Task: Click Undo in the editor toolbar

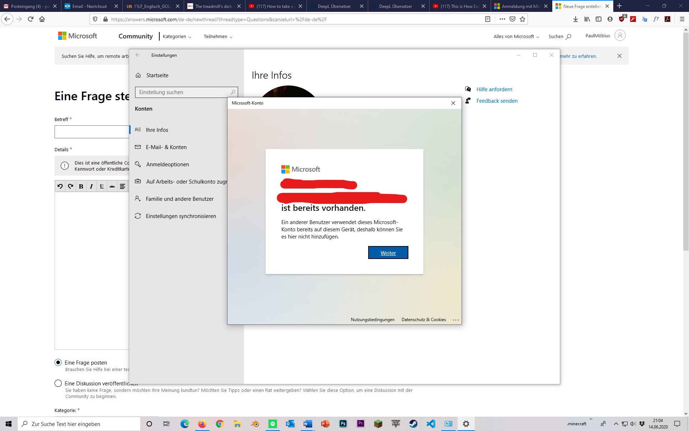Action: pyautogui.click(x=60, y=186)
